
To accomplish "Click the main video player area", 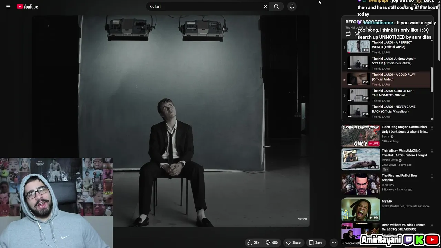I will coord(171,121).
